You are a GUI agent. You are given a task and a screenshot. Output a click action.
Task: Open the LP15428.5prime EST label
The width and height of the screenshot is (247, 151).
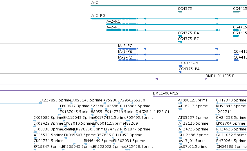click(139, 147)
